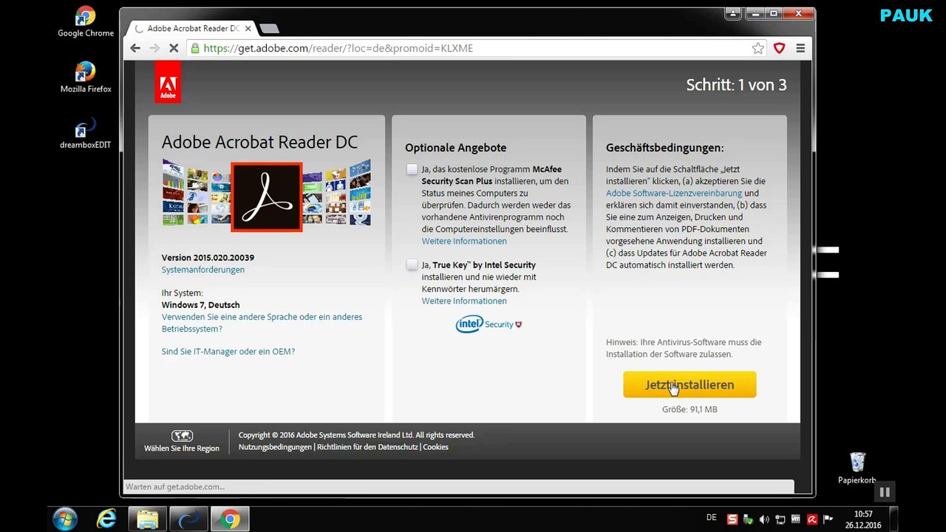Click the DE language indicator in taskbar
946x532 pixels.
coord(712,518)
